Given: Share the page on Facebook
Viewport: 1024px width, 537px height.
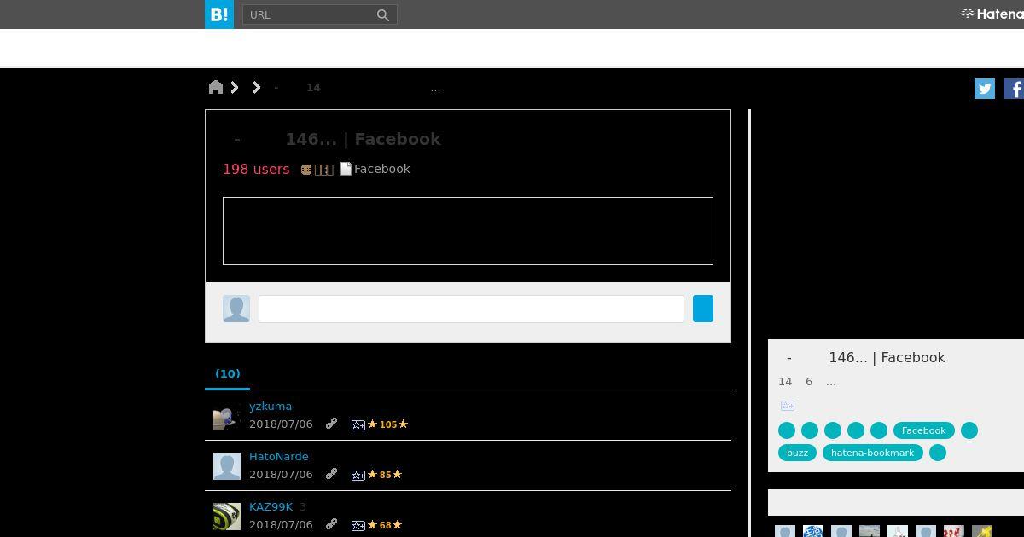Looking at the screenshot, I should click(x=1014, y=89).
